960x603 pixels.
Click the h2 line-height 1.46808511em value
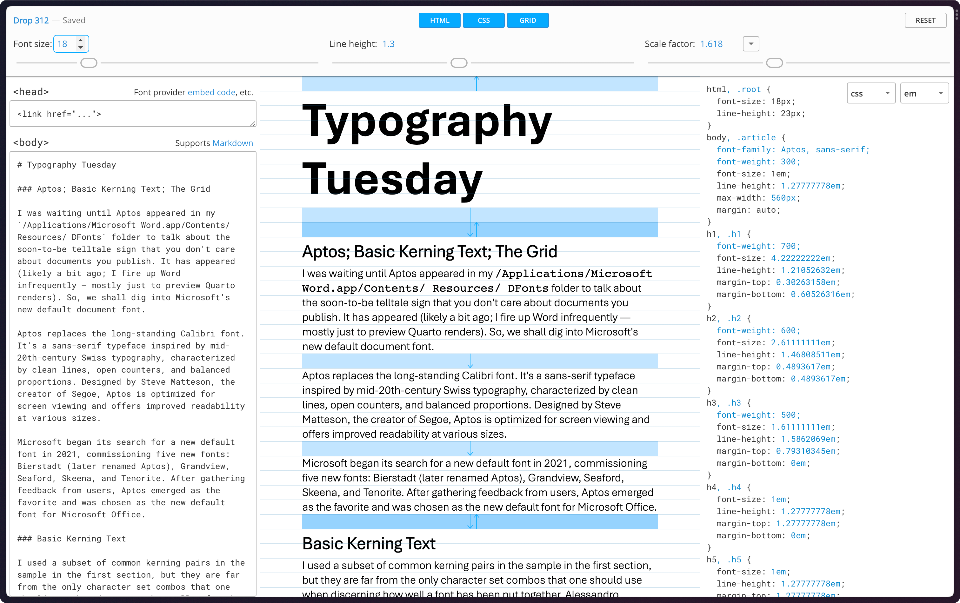click(810, 354)
